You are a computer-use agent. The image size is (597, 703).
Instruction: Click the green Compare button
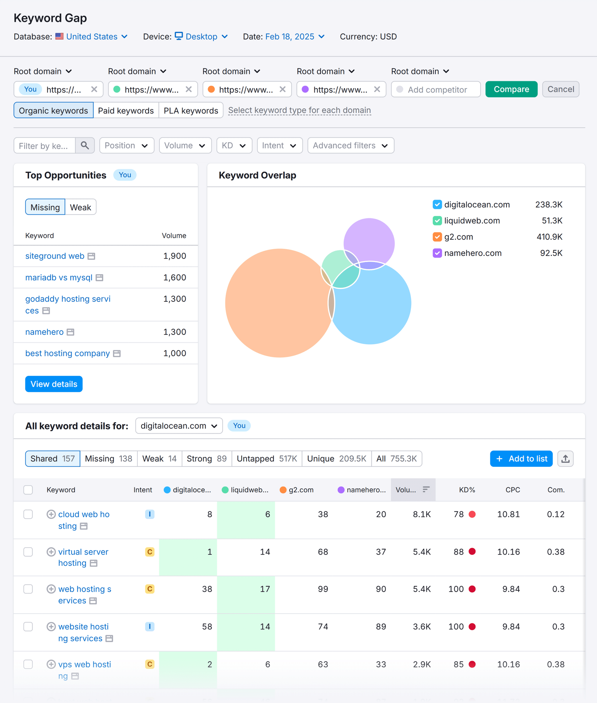[x=511, y=89]
